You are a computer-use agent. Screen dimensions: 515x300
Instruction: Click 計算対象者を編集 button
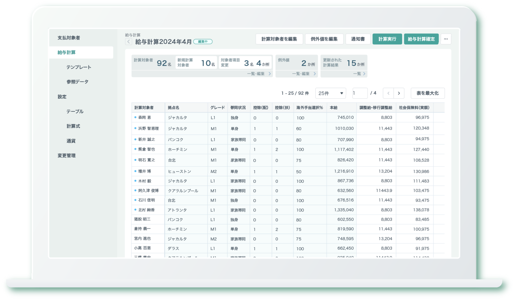[279, 39]
